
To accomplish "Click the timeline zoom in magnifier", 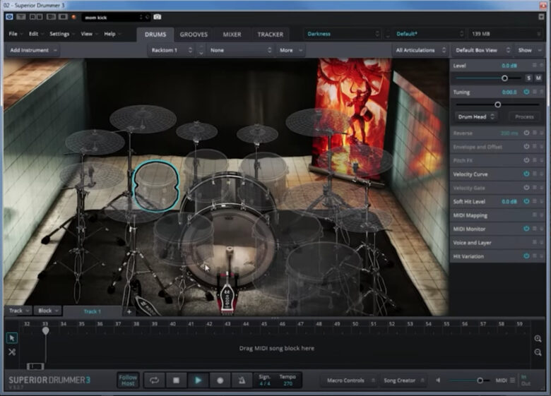I will click(x=538, y=339).
